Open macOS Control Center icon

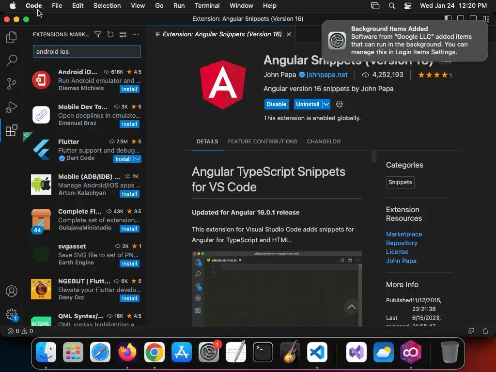click(x=408, y=6)
